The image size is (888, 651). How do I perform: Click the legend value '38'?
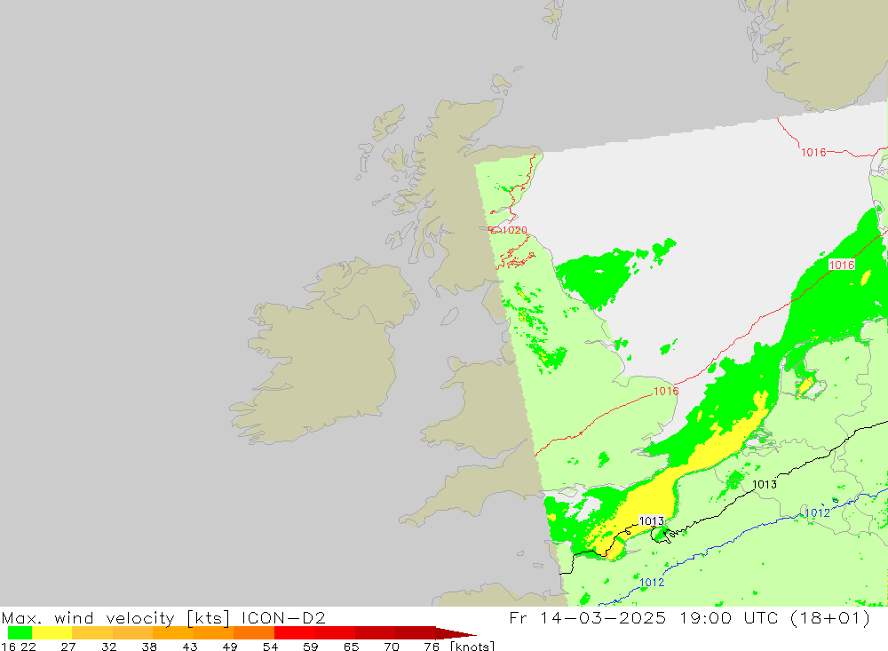pyautogui.click(x=149, y=647)
